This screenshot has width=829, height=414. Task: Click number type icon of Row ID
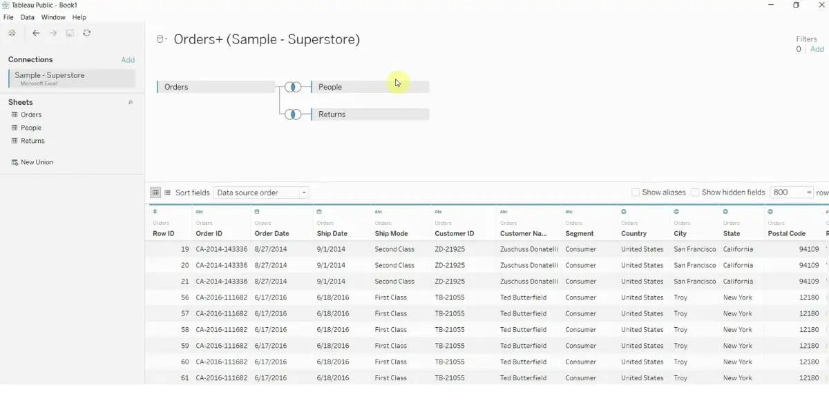click(x=155, y=212)
